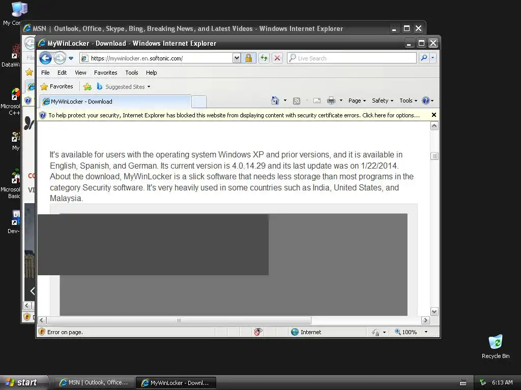
Task: Click the Error on page warning icon
Action: [x=42, y=332]
